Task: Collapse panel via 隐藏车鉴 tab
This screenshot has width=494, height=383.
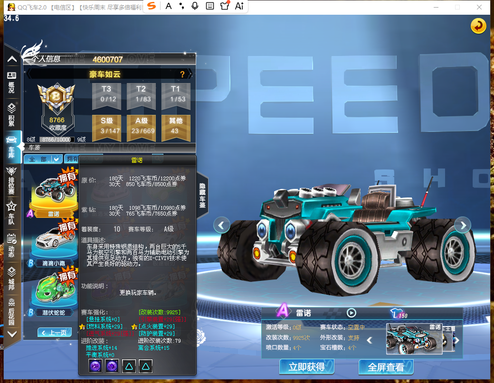Action: 202,196
